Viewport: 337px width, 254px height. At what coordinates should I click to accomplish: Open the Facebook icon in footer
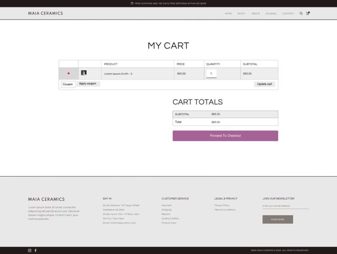point(36,250)
